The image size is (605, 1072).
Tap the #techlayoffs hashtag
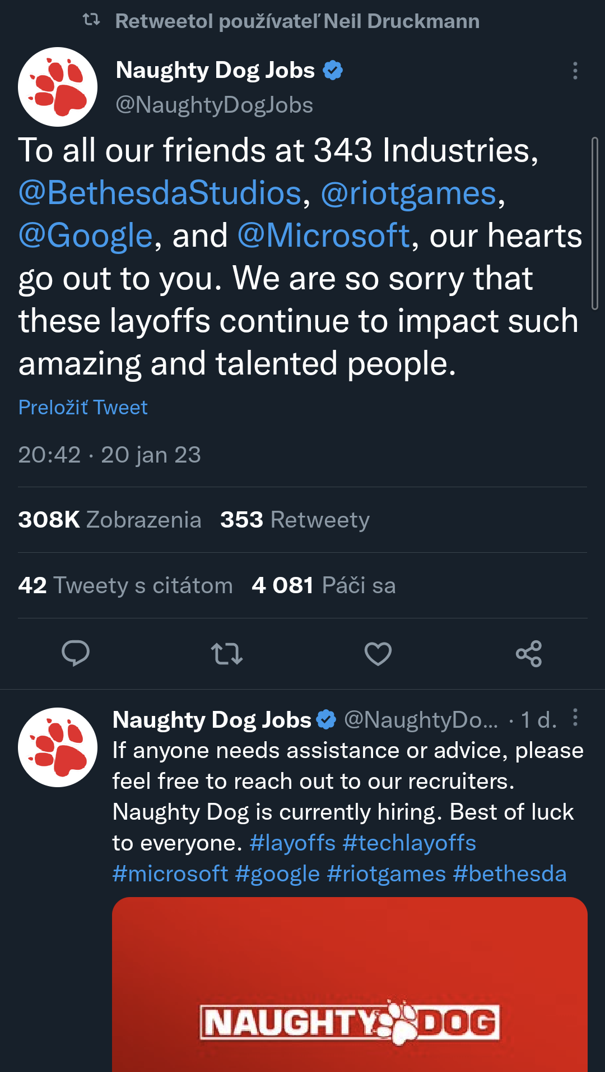[x=409, y=843]
